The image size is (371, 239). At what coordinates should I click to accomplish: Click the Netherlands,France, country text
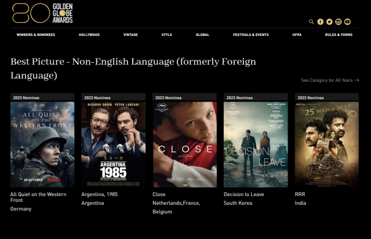176,203
